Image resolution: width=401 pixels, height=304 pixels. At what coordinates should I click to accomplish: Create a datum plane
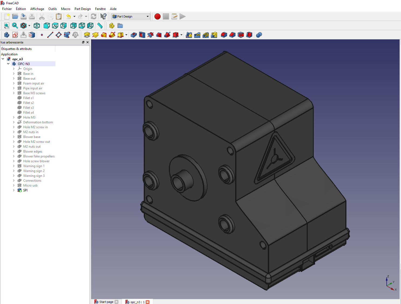pos(59,35)
